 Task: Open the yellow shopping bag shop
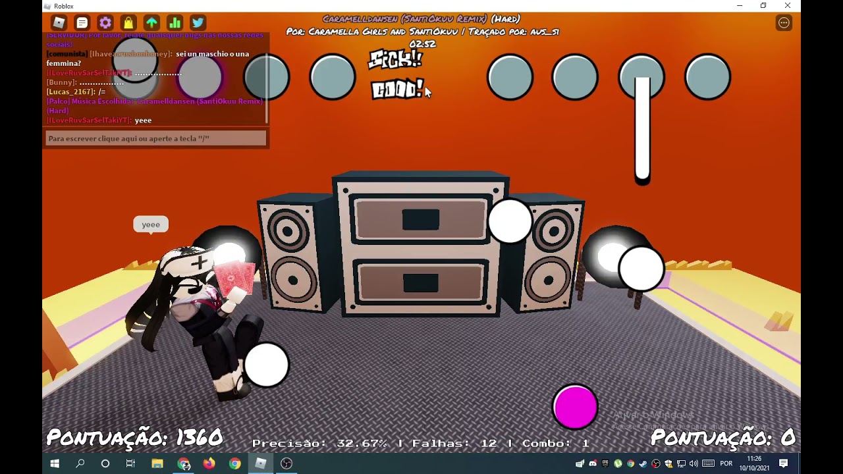point(128,23)
